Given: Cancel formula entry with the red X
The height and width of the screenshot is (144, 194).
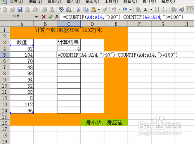Looking at the screenshot, I should [x=43, y=17].
